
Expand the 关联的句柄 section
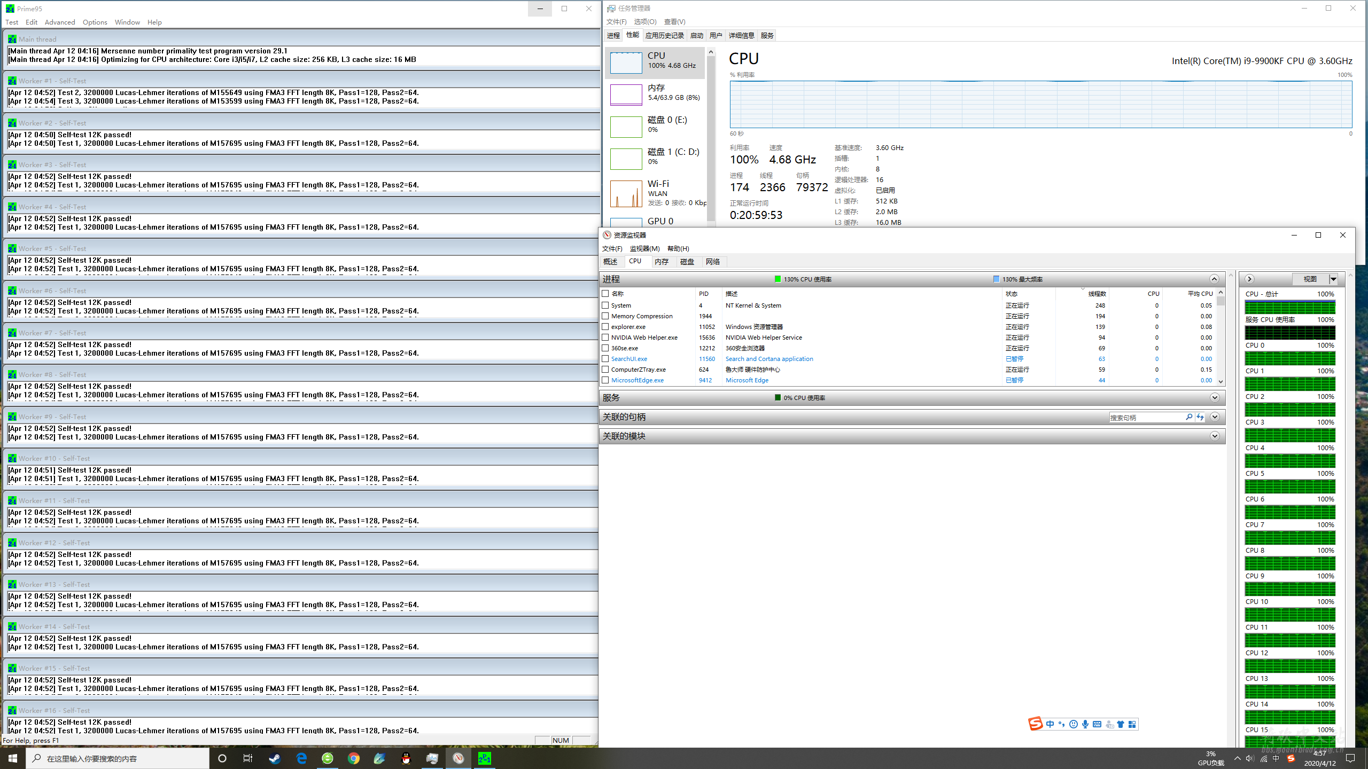point(1214,417)
